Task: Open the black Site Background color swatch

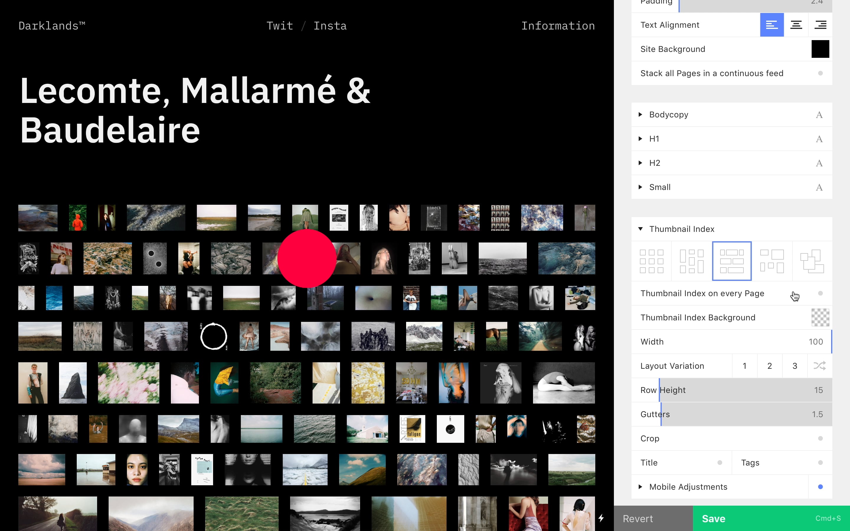Action: tap(820, 49)
